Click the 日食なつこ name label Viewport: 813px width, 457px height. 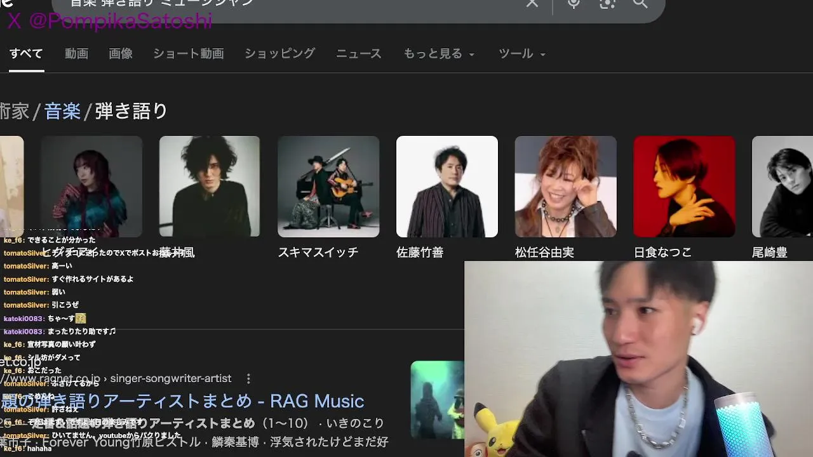(x=662, y=253)
